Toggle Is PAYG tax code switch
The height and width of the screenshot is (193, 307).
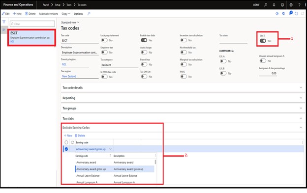pyautogui.click(x=104, y=77)
